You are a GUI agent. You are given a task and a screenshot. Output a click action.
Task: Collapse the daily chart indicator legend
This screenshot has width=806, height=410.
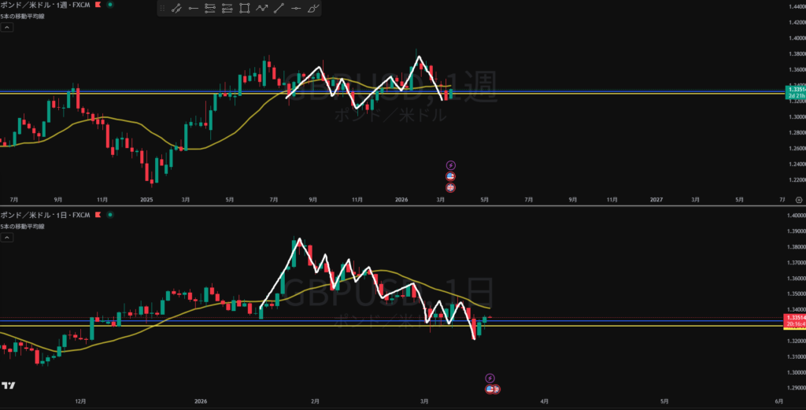pyautogui.click(x=6, y=236)
